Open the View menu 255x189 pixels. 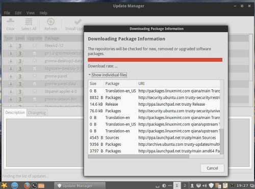(x=30, y=13)
